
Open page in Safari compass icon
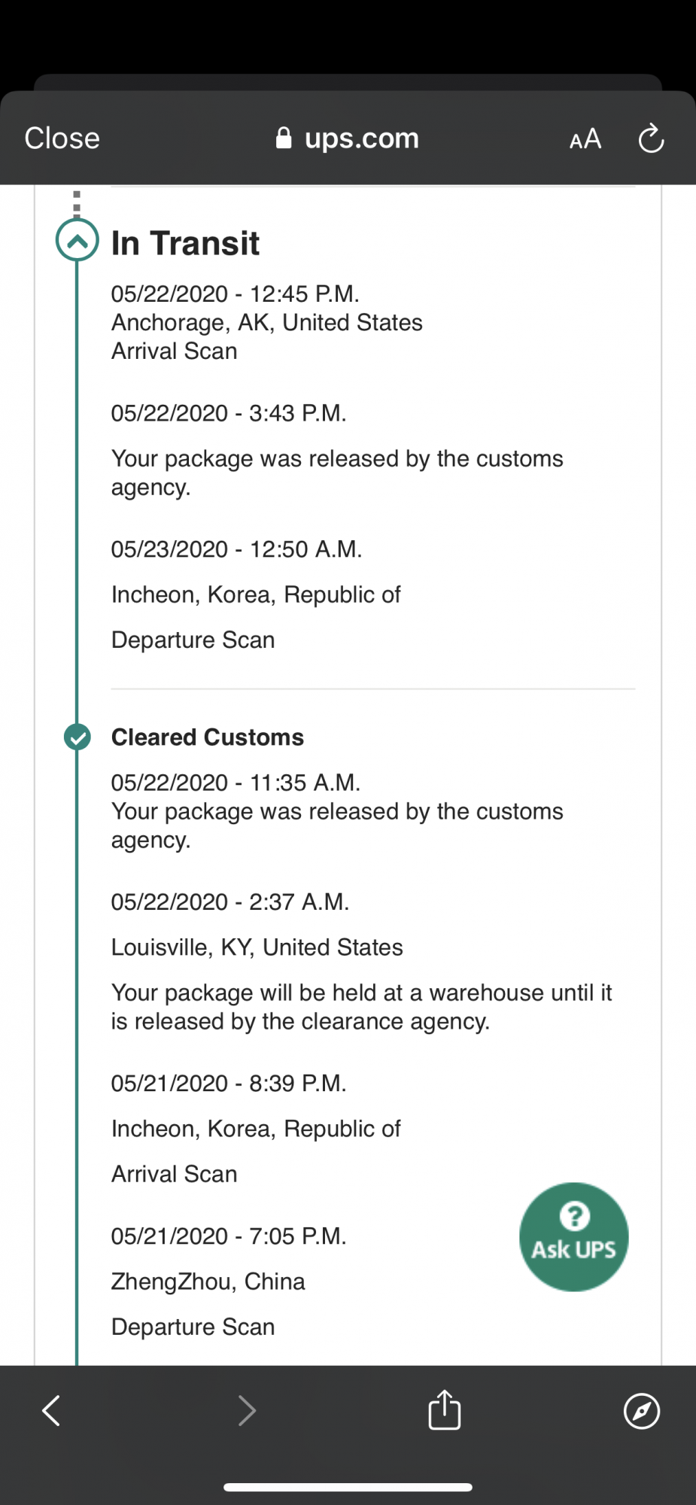pyautogui.click(x=642, y=1410)
